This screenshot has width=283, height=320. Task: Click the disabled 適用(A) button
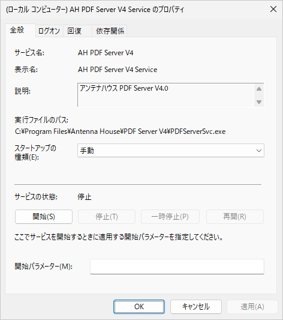coord(252,307)
